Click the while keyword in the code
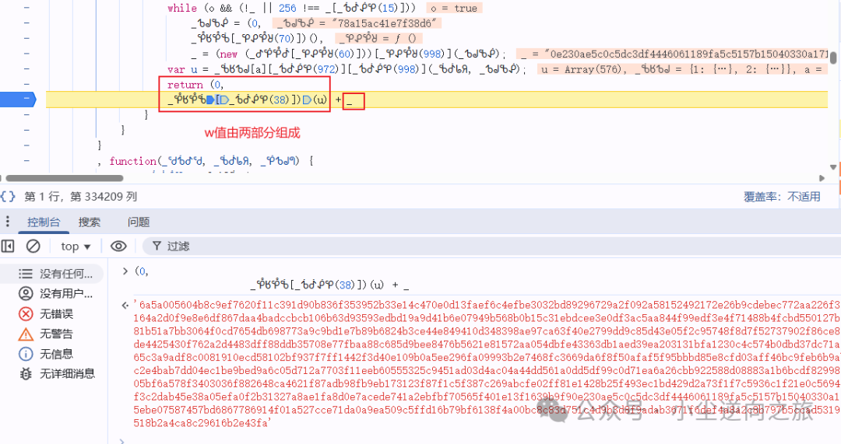The height and width of the screenshot is (444, 841). click(x=181, y=8)
